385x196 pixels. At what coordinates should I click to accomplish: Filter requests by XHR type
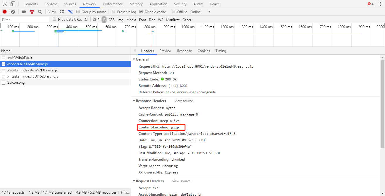pos(96,20)
